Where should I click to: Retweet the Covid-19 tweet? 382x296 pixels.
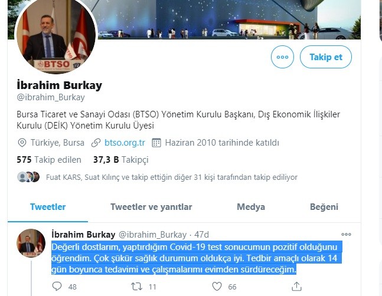point(136,287)
